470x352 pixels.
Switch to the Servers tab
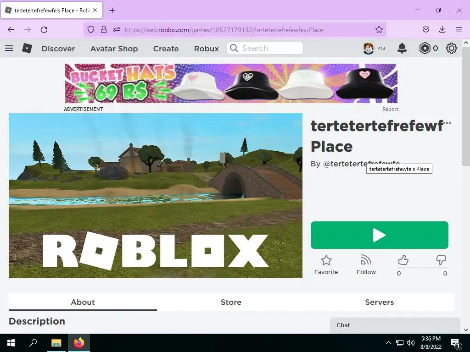pyautogui.click(x=380, y=302)
